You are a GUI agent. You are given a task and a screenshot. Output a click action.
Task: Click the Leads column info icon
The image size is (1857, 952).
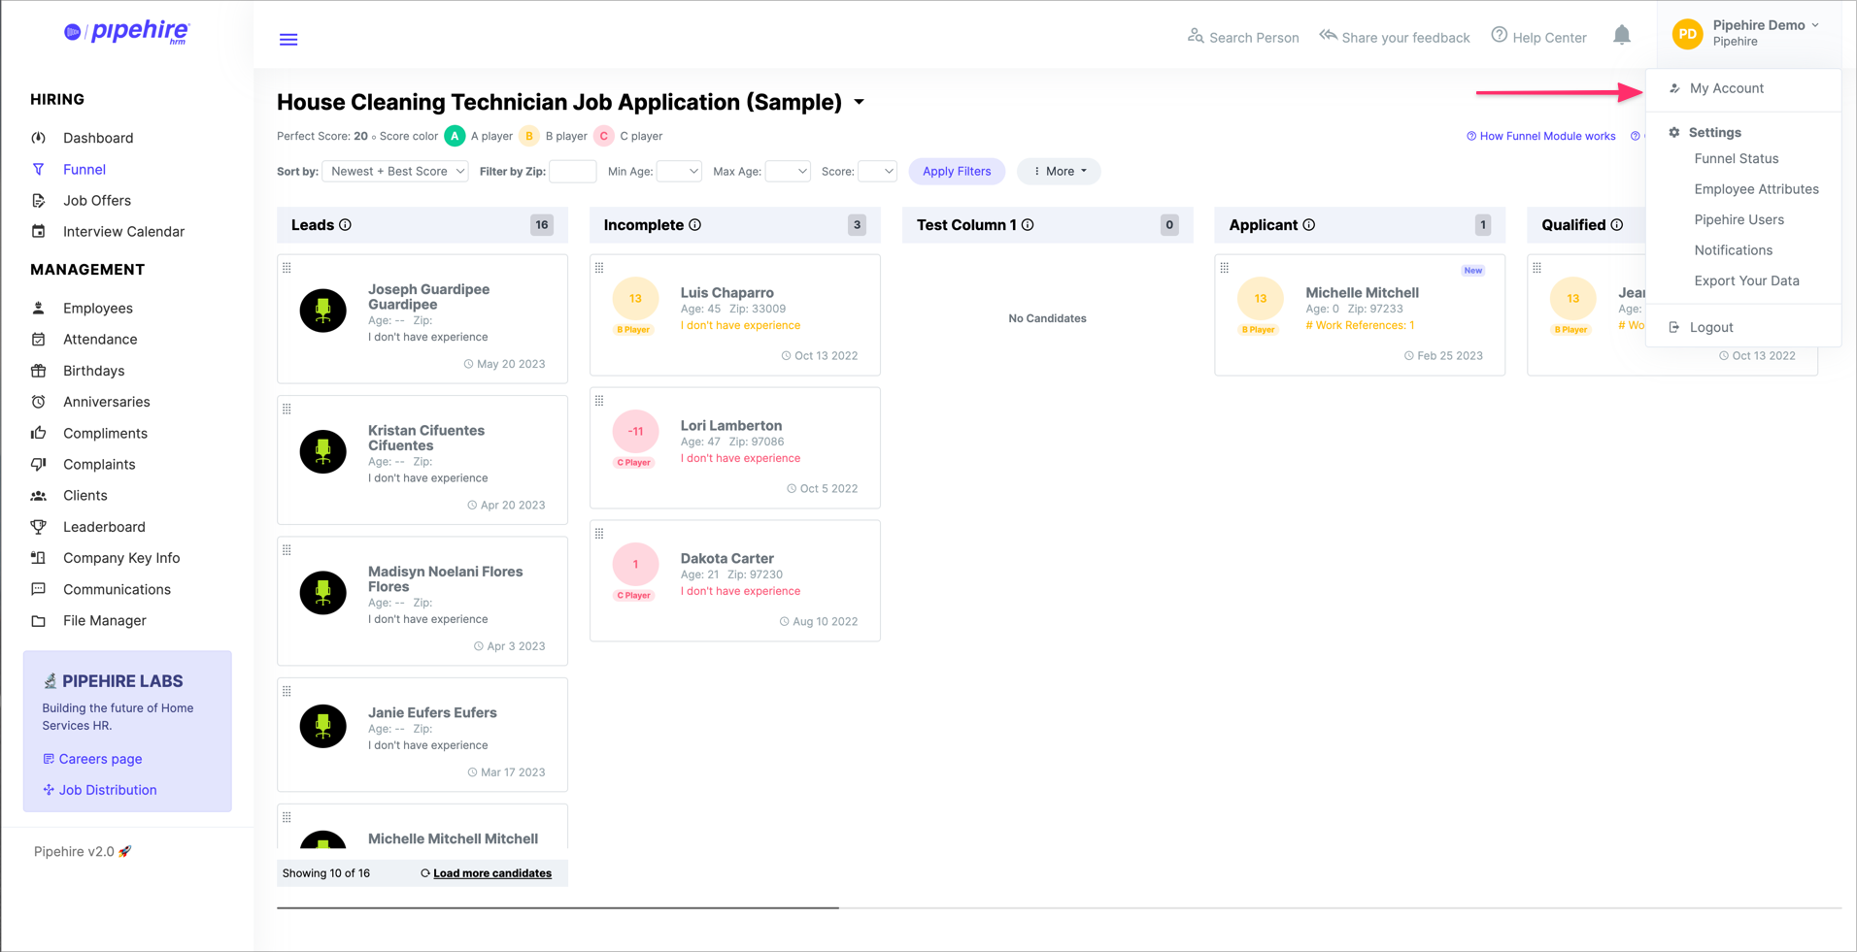click(x=346, y=225)
